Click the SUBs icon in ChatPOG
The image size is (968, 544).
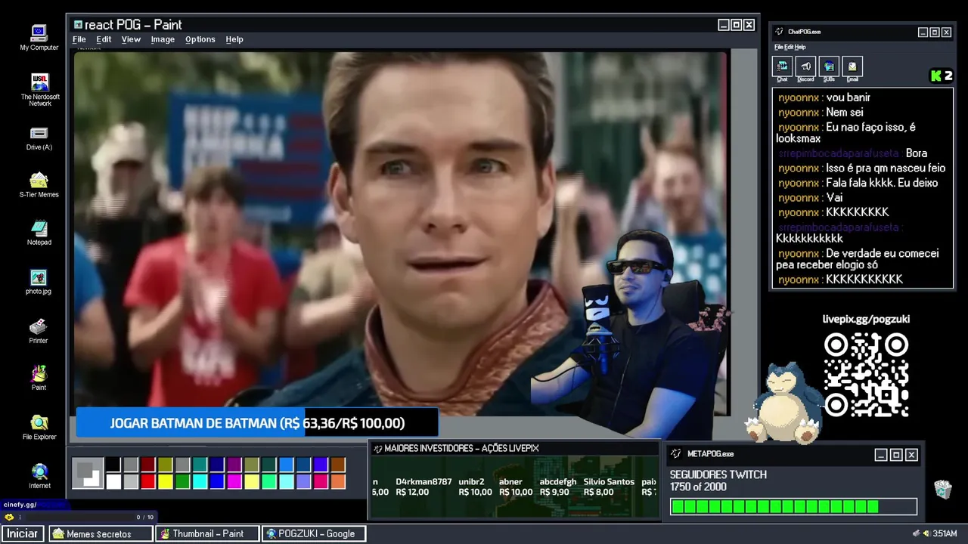829,68
